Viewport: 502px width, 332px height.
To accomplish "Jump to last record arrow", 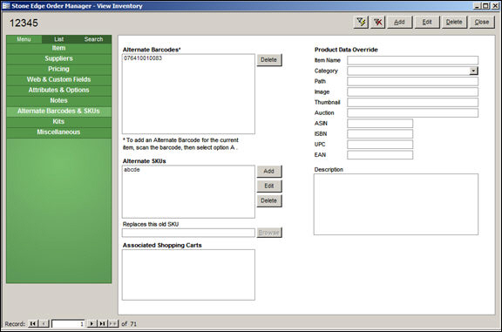I will (x=103, y=323).
